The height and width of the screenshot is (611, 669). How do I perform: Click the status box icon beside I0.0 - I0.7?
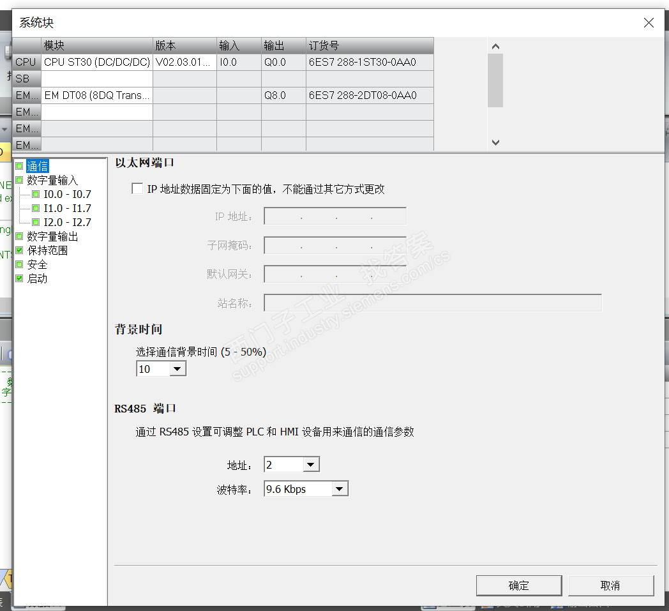click(36, 194)
